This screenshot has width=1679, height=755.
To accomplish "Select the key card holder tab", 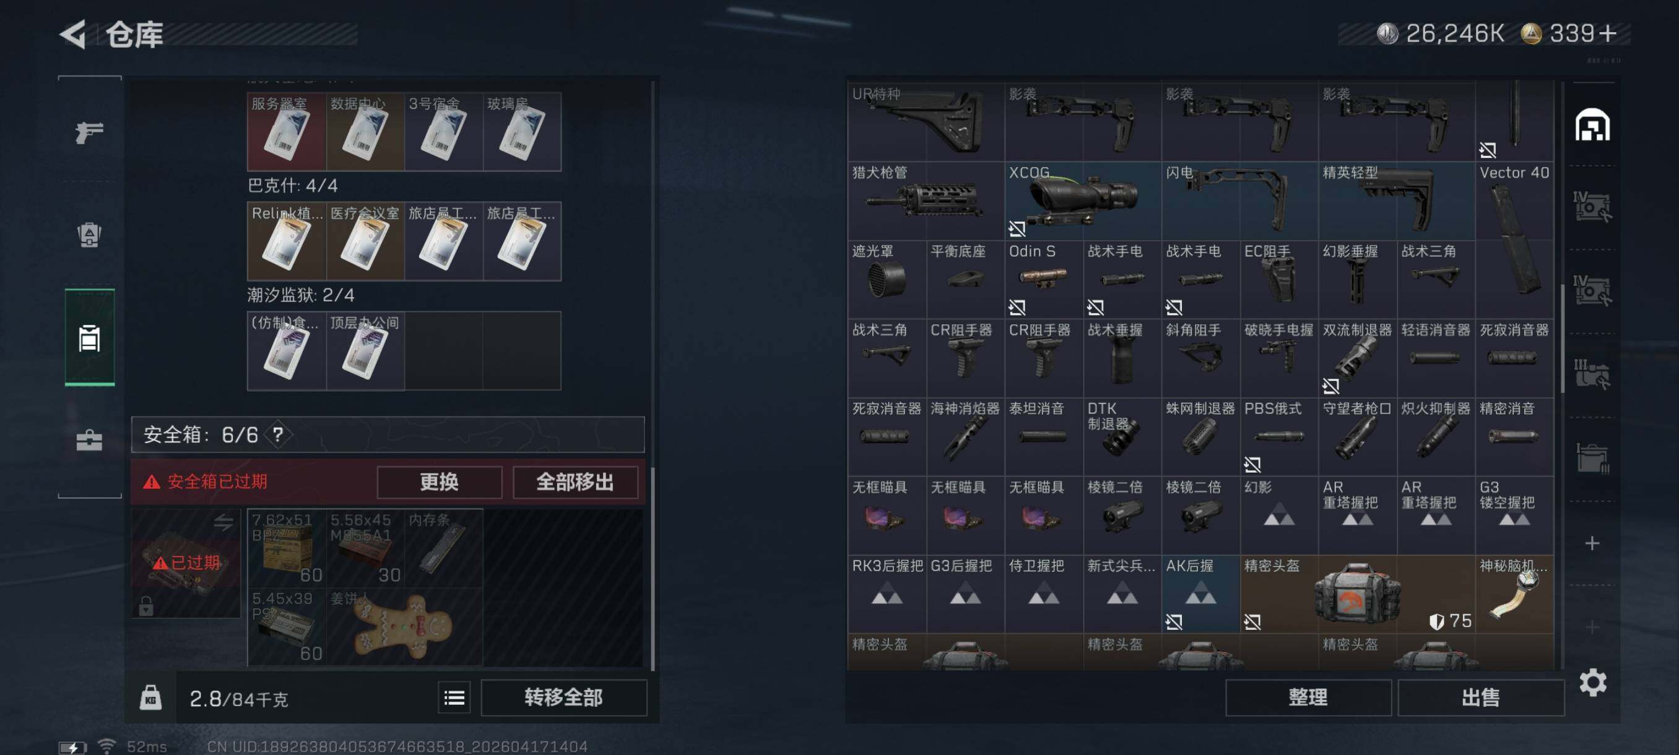I will point(89,337).
